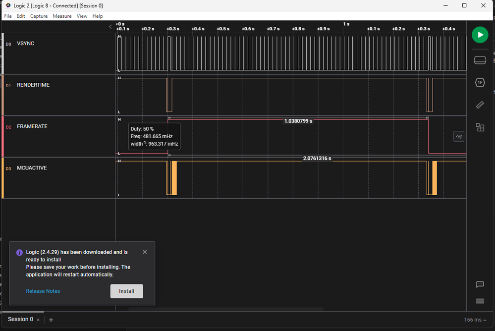The width and height of the screenshot is (495, 331).
Task: Click the 1.0380799 s measurement label
Action: 298,121
